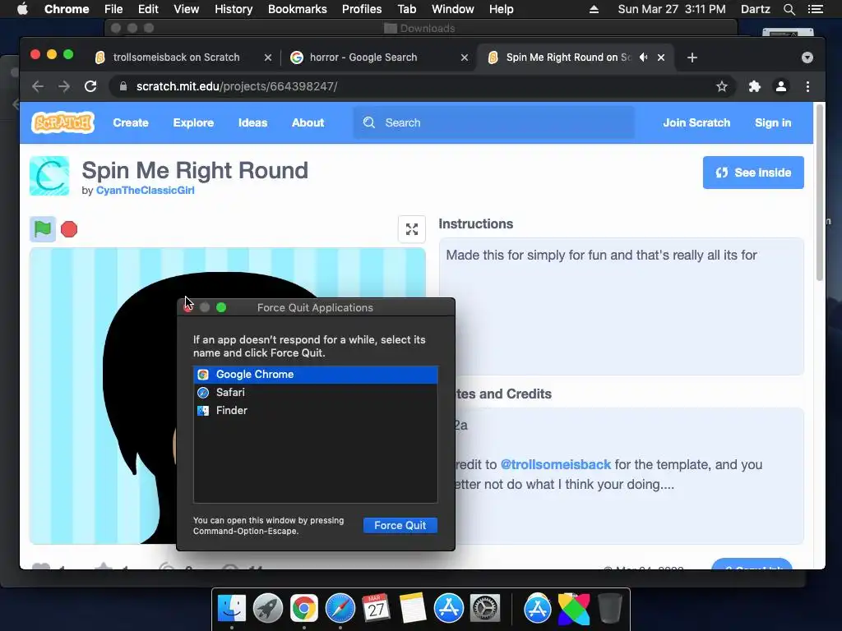Select Safari in Force Quit list

(x=315, y=393)
